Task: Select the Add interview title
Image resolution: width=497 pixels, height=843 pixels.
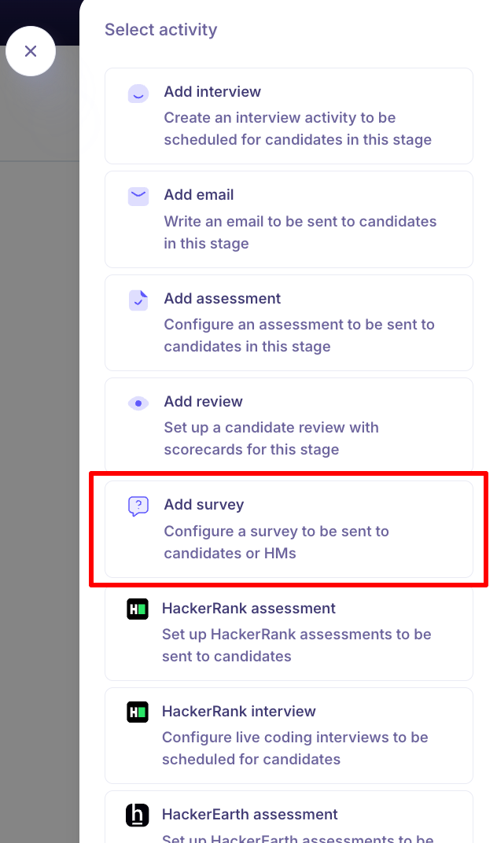Action: click(x=212, y=92)
